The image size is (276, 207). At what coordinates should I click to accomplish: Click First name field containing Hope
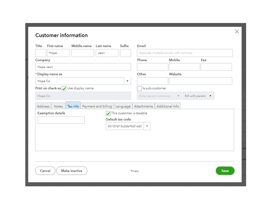point(58,53)
